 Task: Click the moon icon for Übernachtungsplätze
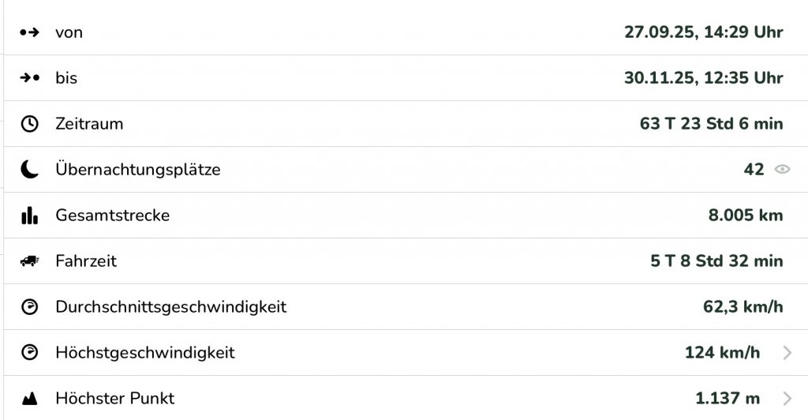pyautogui.click(x=29, y=169)
